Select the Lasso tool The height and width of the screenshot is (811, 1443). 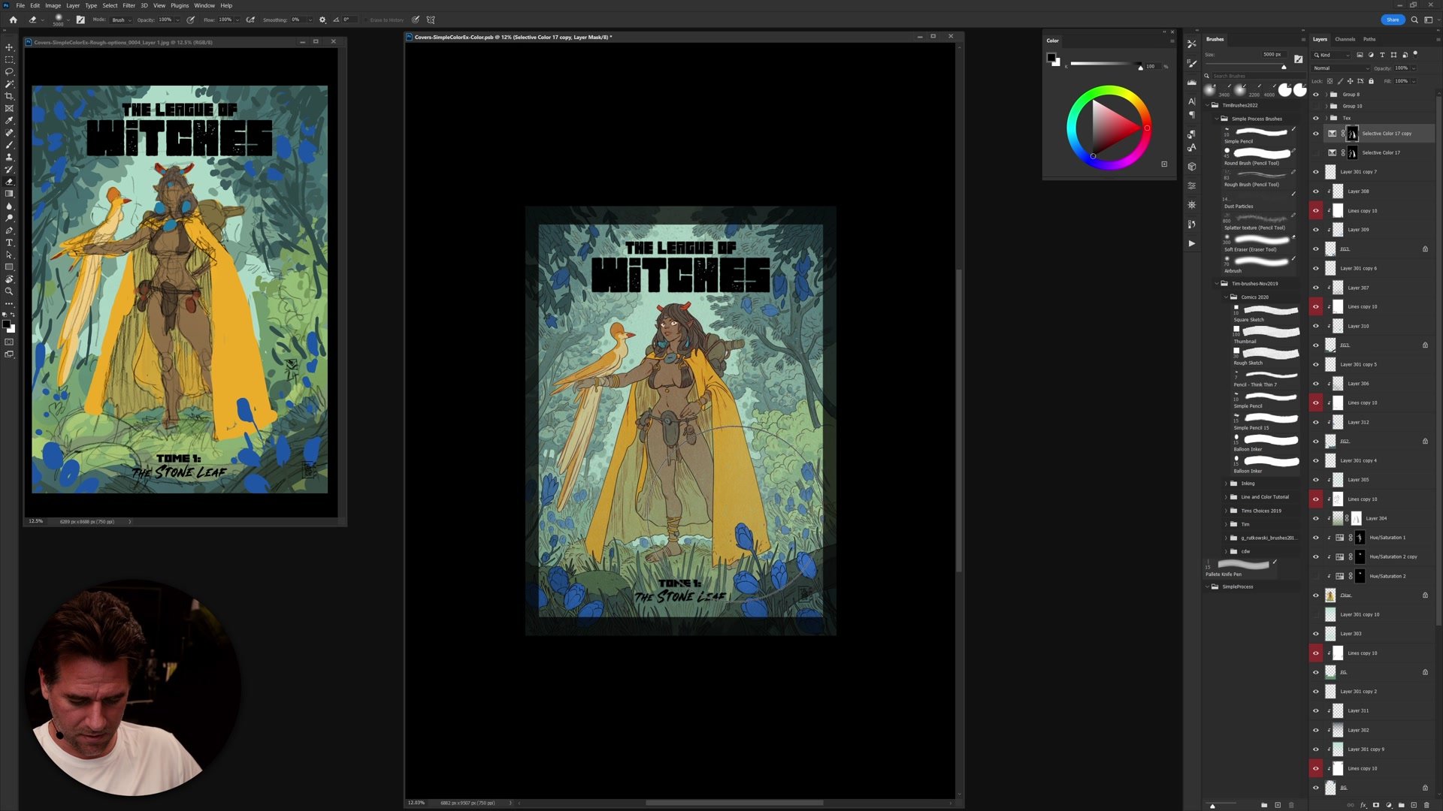[9, 71]
